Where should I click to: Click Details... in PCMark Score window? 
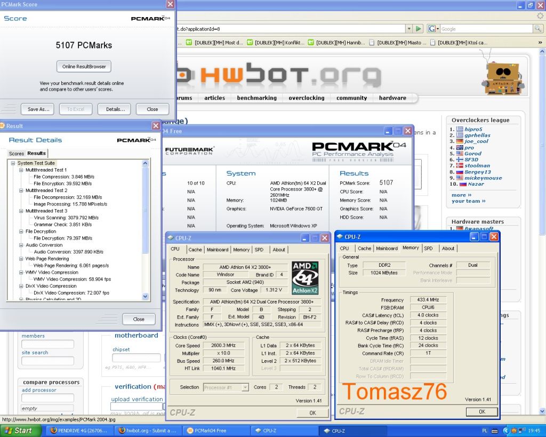point(115,109)
